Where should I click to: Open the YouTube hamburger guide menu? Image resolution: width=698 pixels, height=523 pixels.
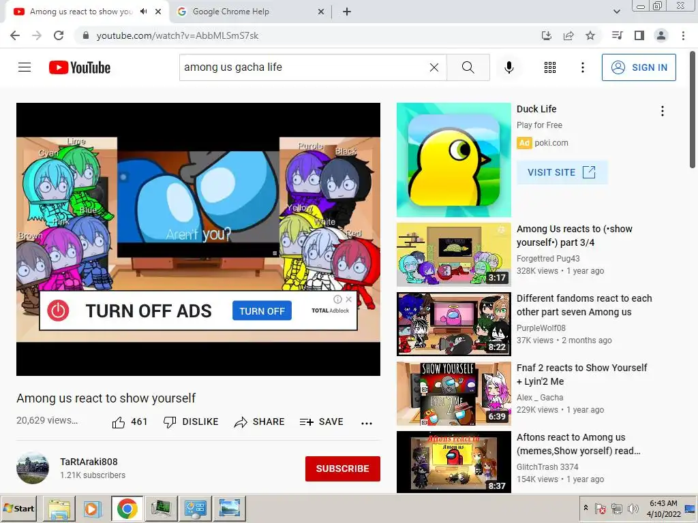(25, 67)
